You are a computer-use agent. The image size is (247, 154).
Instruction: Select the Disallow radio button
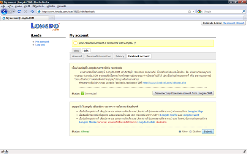(x=190, y=132)
